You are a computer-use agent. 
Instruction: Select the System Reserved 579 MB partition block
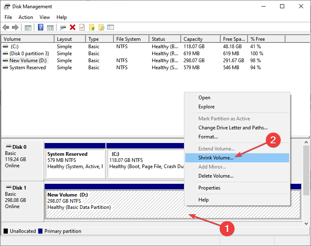75,161
